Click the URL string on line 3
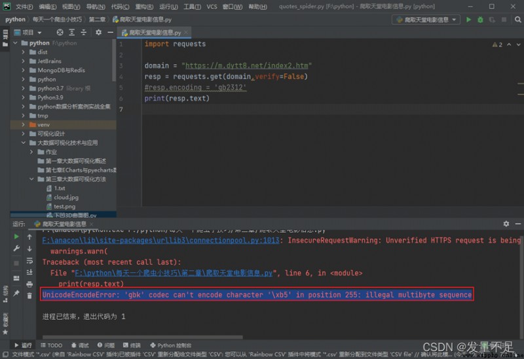Image resolution: width=524 pixels, height=359 pixels. point(247,66)
